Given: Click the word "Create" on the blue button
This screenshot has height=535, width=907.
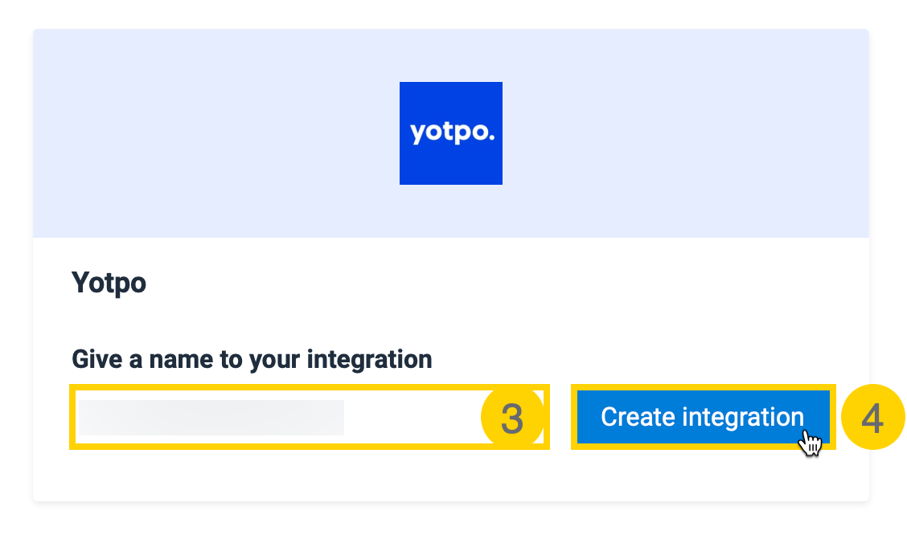Looking at the screenshot, I should click(x=638, y=417).
